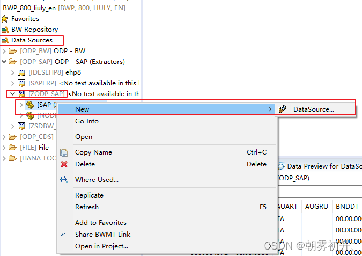The image size is (362, 256).
Task: Expand the IDESEHP8 ehp8 node
Action: click(x=13, y=72)
